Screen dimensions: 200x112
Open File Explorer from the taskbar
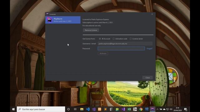[82, 109]
